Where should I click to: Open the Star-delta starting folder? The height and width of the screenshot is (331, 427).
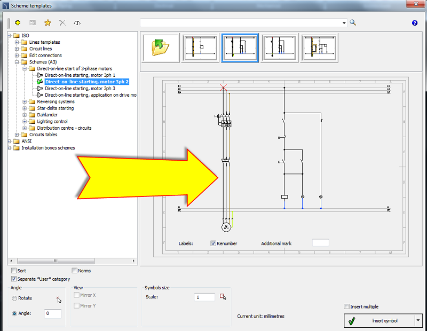[x=55, y=108]
